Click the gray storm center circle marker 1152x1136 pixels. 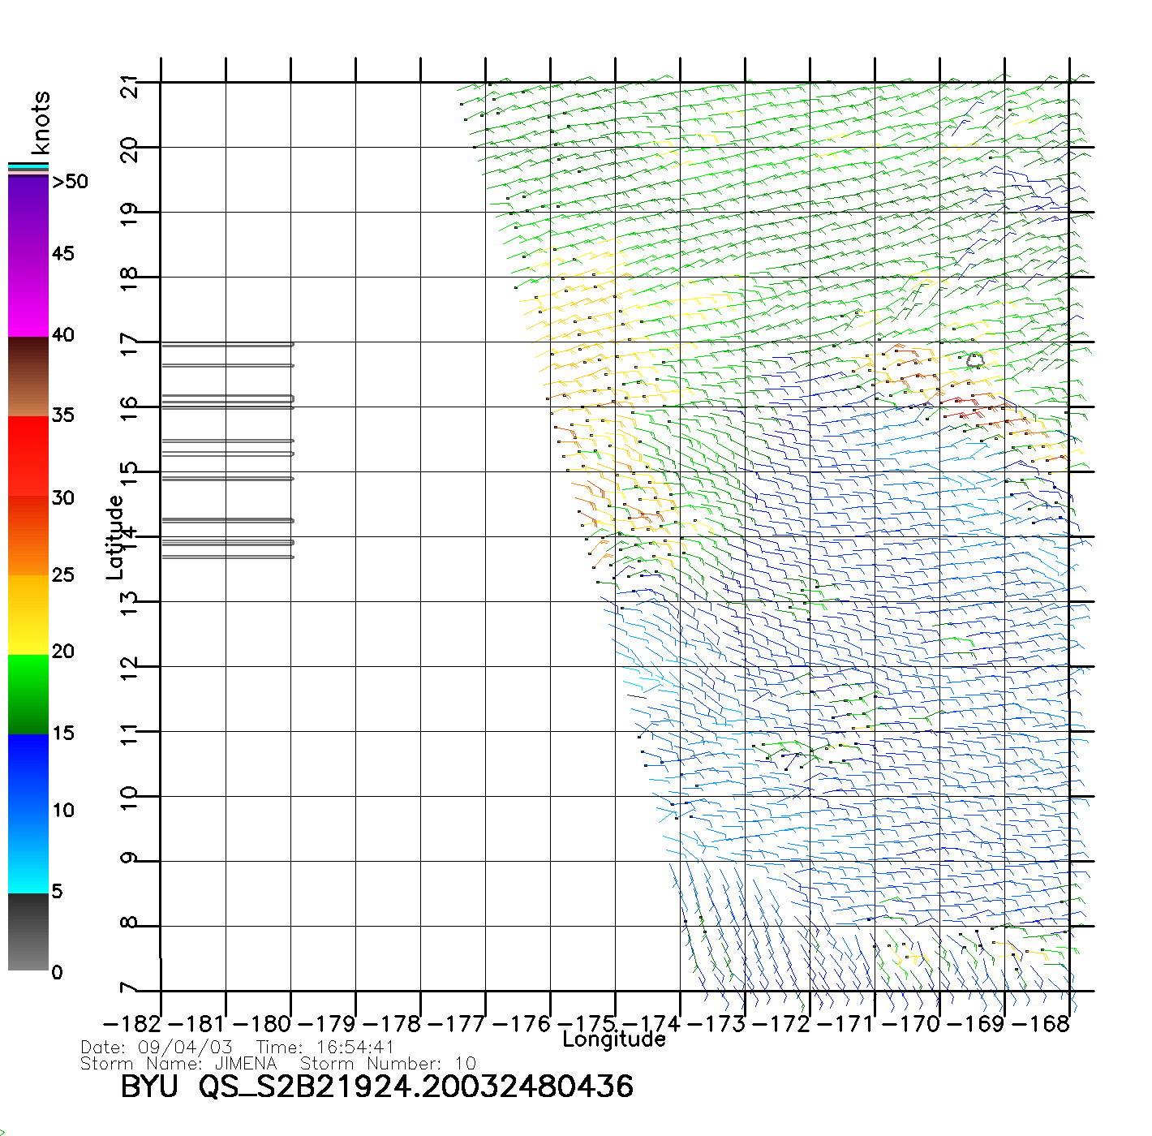[975, 360]
